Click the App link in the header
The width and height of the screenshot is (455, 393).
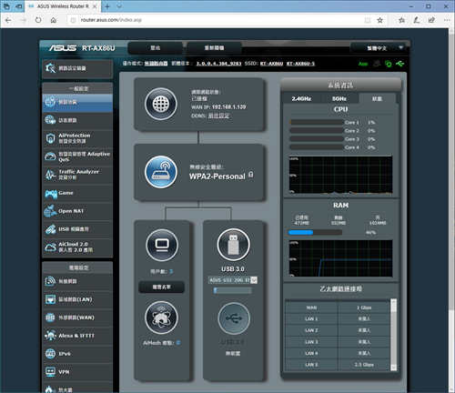pos(363,64)
